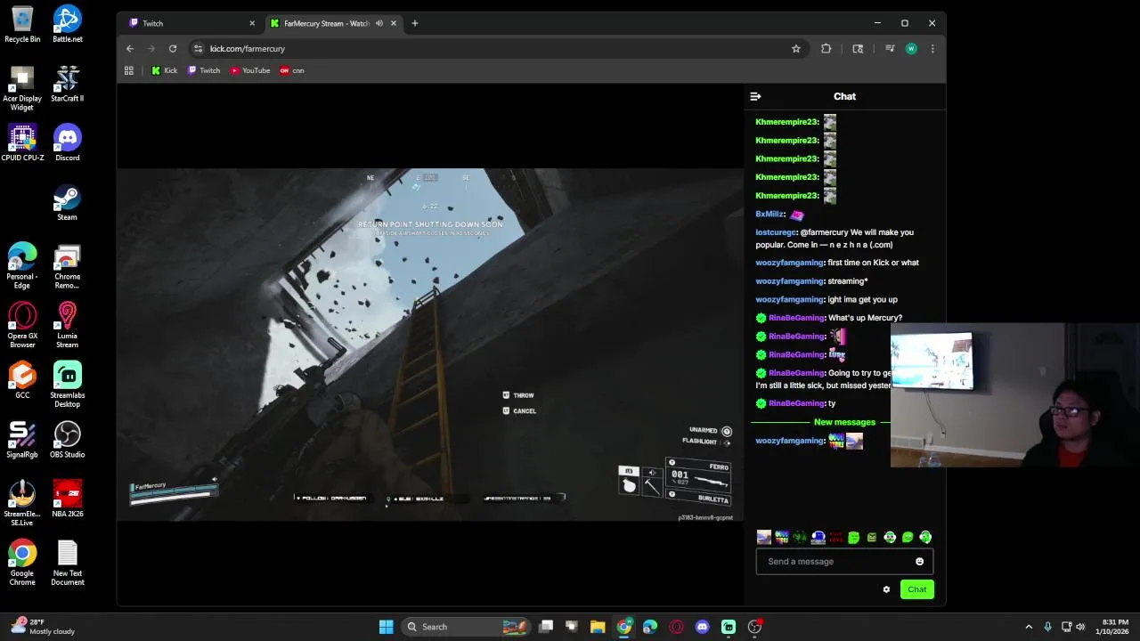The image size is (1140, 641).
Task: Reload the Kick page
Action: 173,49
